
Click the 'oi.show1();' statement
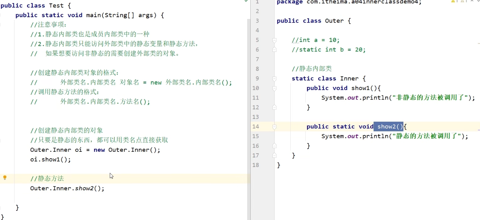tap(51, 159)
